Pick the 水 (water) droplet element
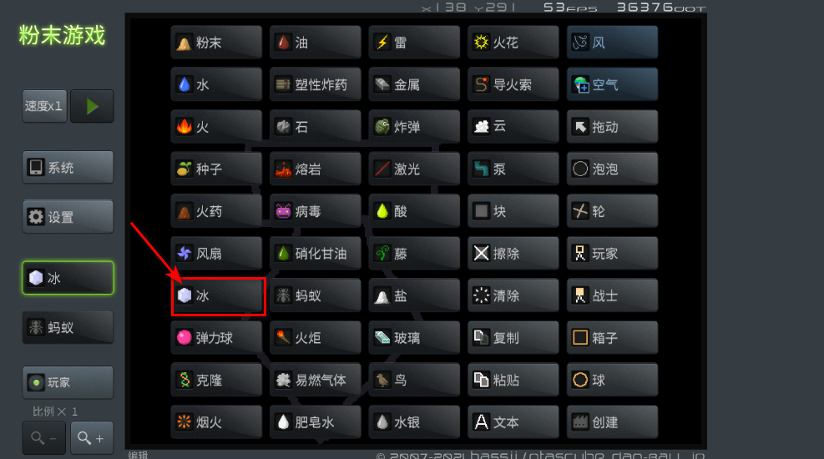The image size is (824, 459). click(216, 84)
